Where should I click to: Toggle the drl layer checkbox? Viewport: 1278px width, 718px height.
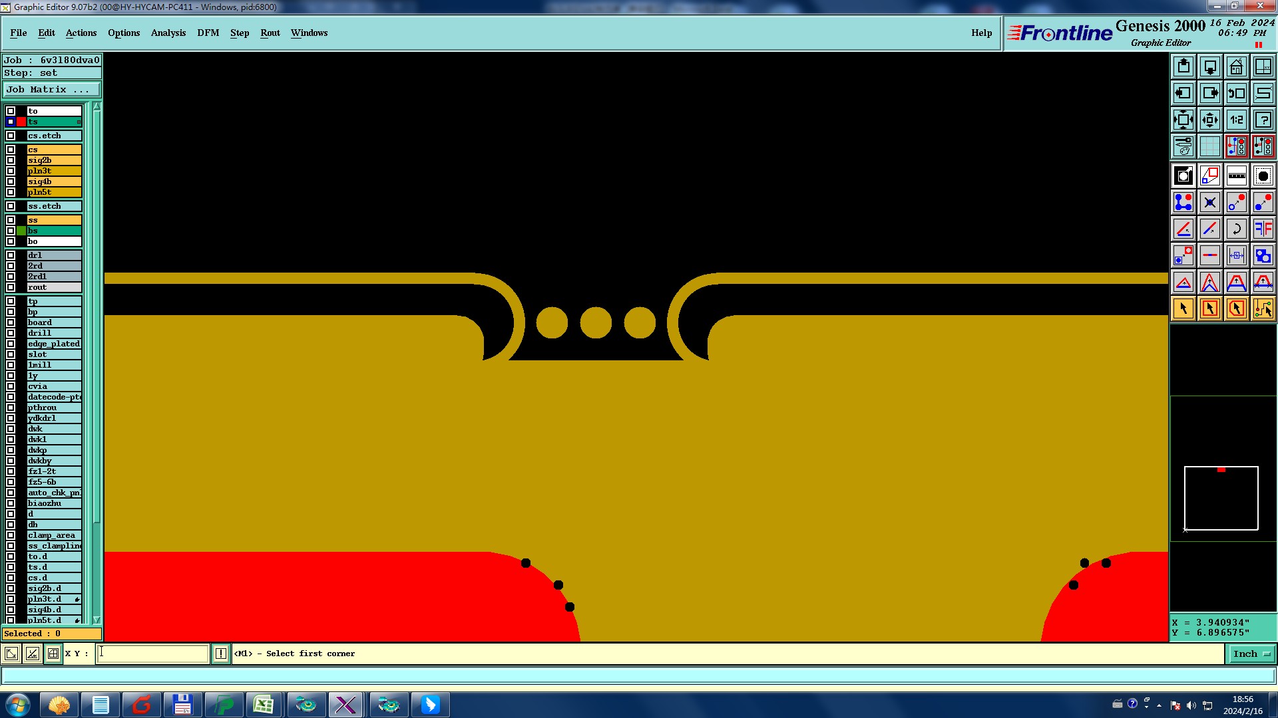coord(11,255)
